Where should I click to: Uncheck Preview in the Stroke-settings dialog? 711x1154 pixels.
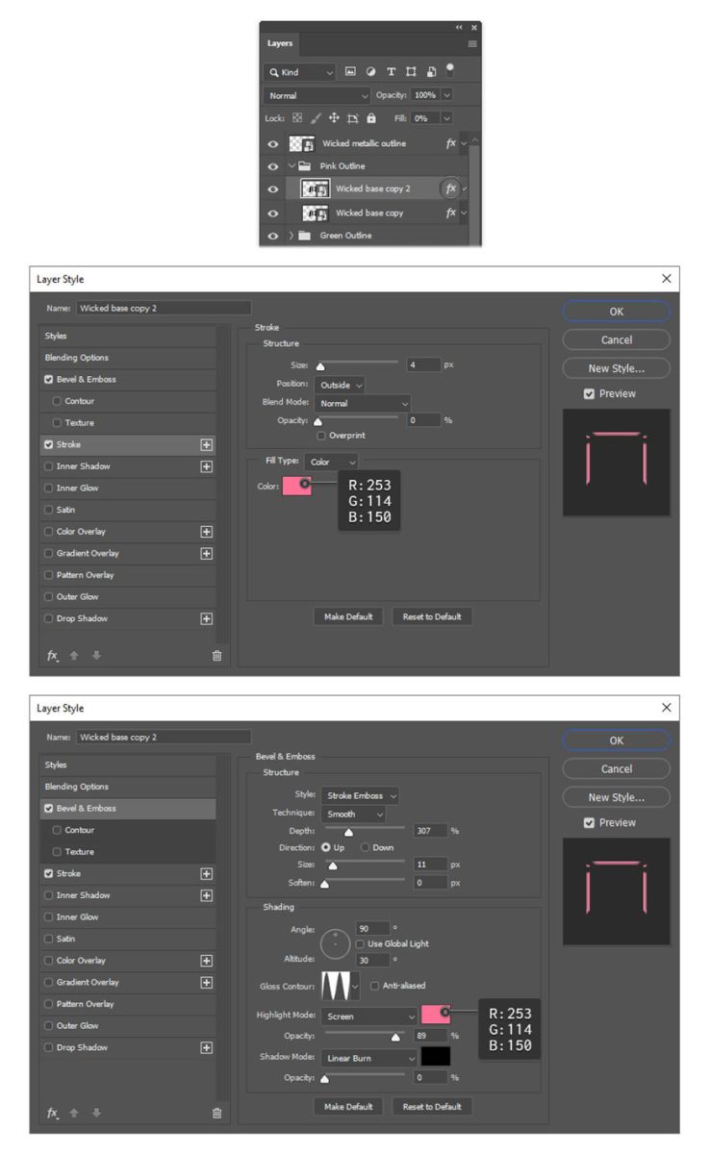(x=589, y=393)
